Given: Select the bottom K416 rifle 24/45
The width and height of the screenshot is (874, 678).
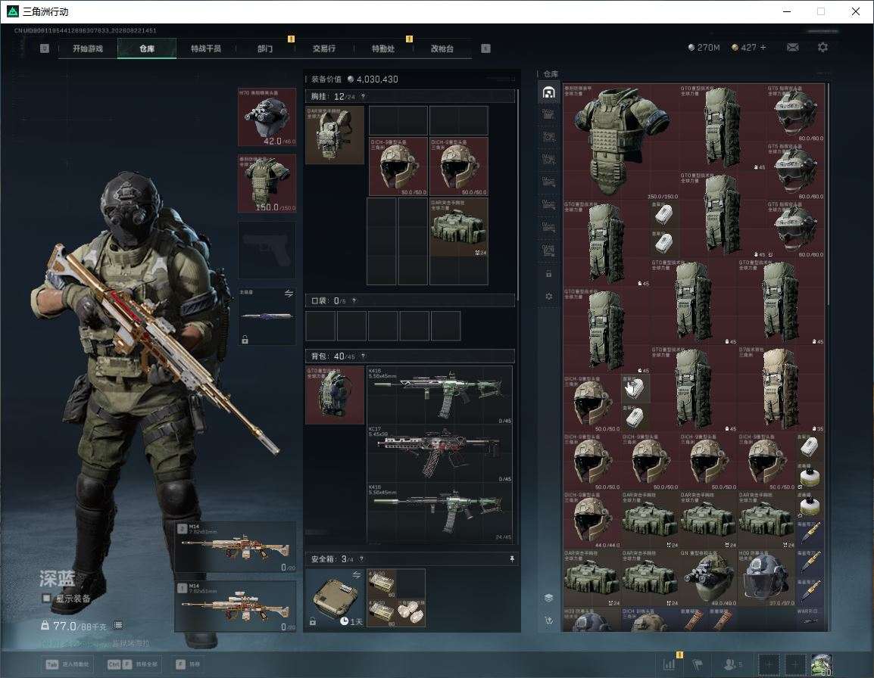Looking at the screenshot, I should tap(440, 512).
